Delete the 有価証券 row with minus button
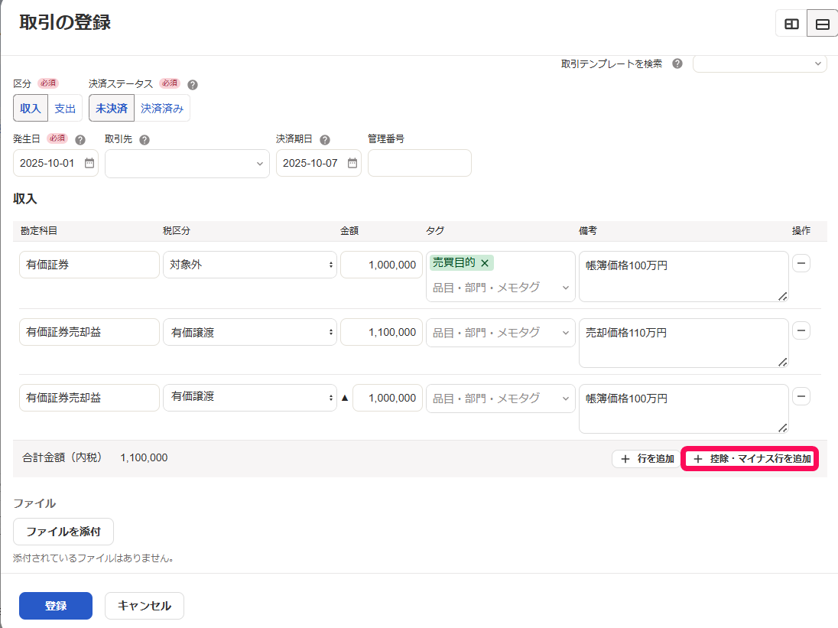Image resolution: width=838 pixels, height=628 pixels. (801, 263)
